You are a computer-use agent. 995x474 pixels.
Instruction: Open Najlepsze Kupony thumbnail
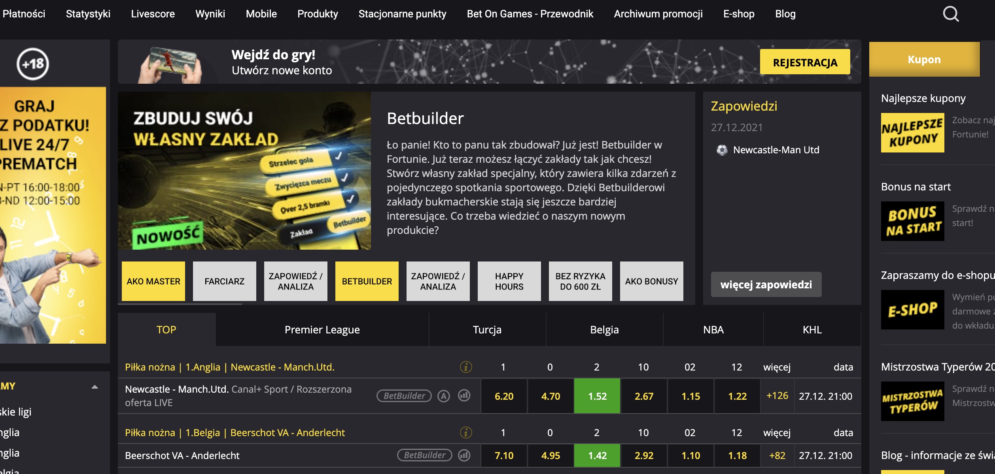point(912,133)
